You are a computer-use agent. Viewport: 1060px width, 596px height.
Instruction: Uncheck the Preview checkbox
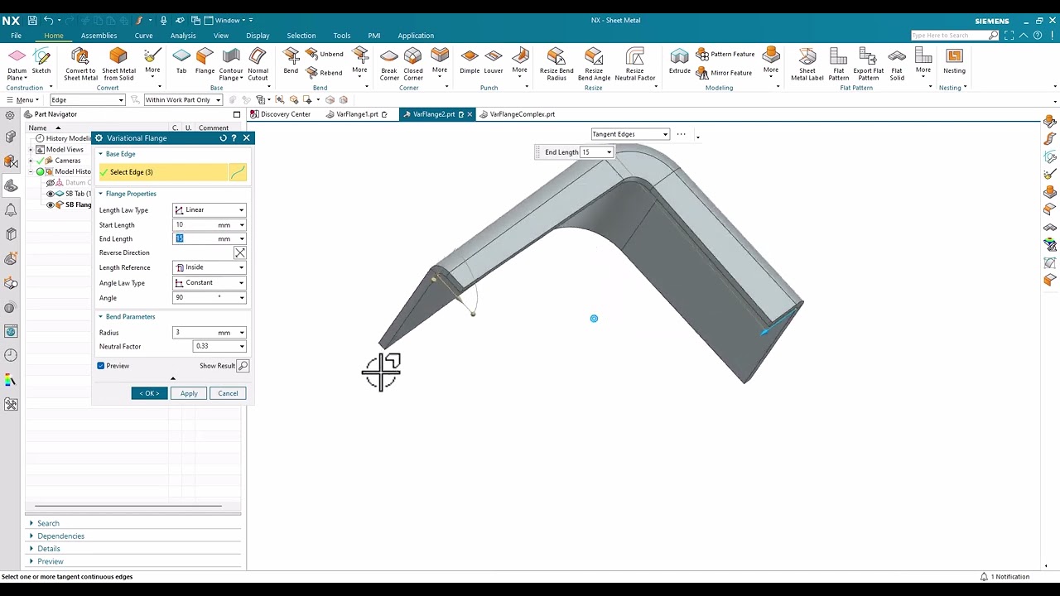point(101,366)
